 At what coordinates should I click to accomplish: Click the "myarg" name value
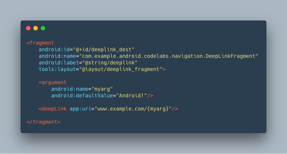[x=102, y=89]
